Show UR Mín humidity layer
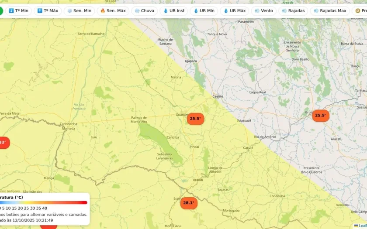Image resolution: width=367 pixels, height=229 pixels. point(204,11)
